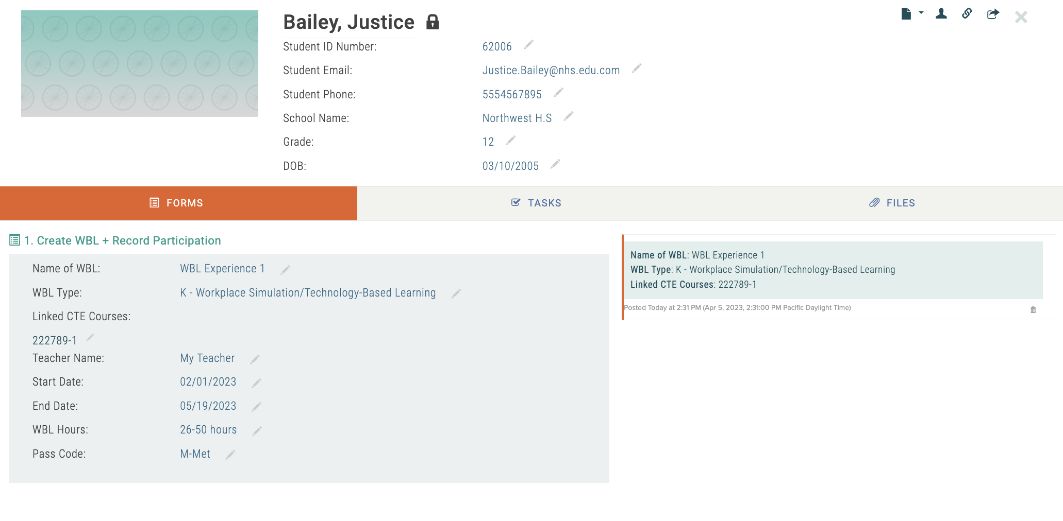Click the Posted Today at 2:31 PM timestamp
Screen dimensions: 1063x521
tap(737, 308)
